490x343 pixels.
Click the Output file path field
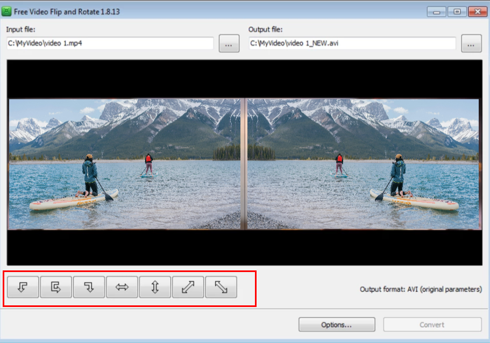352,43
